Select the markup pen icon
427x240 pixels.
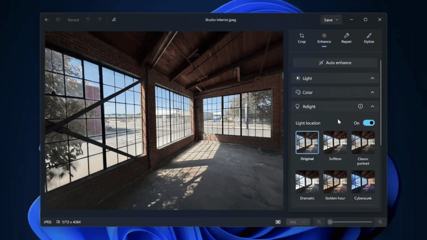point(114,20)
